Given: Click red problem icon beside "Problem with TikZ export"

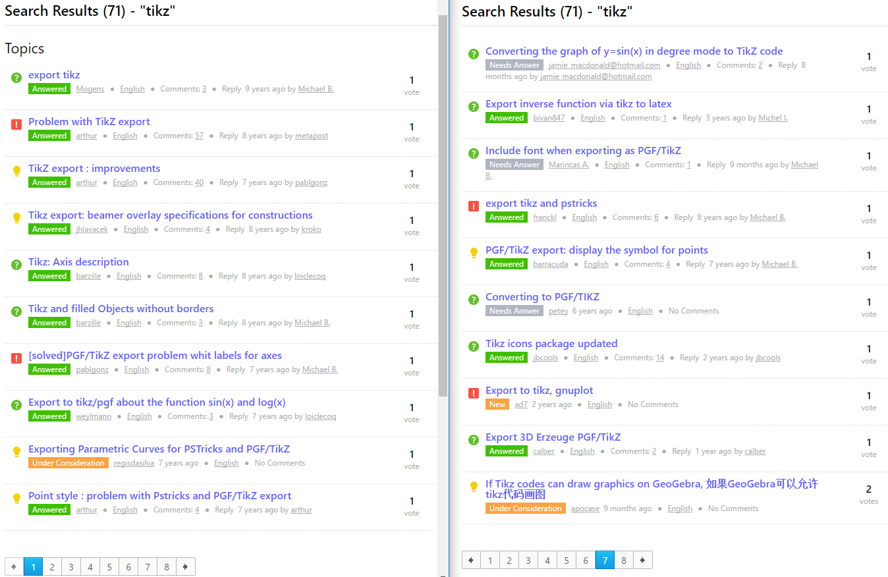Looking at the screenshot, I should pyautogui.click(x=16, y=124).
